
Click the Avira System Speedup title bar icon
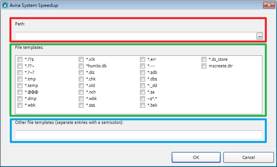tap(5, 5)
